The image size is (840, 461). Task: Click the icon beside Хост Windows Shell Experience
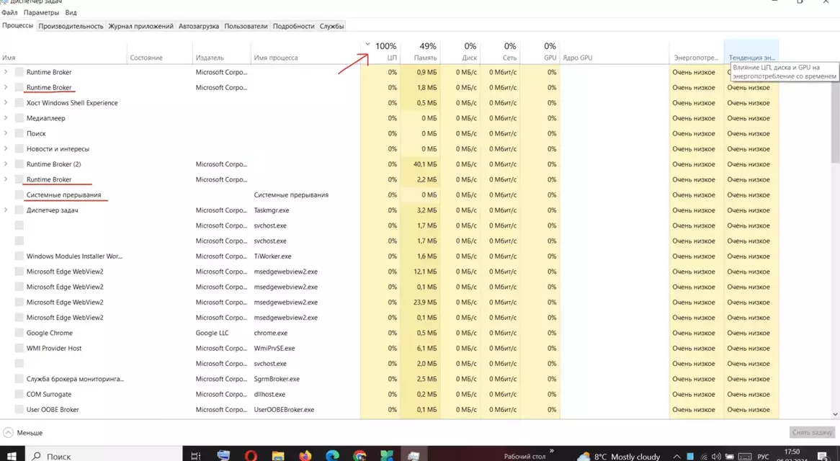tap(19, 103)
